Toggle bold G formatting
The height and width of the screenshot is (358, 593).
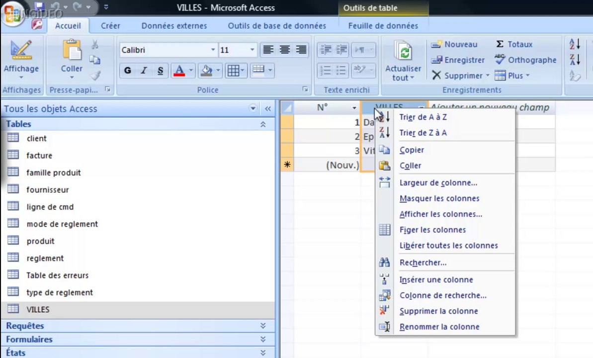(x=128, y=71)
